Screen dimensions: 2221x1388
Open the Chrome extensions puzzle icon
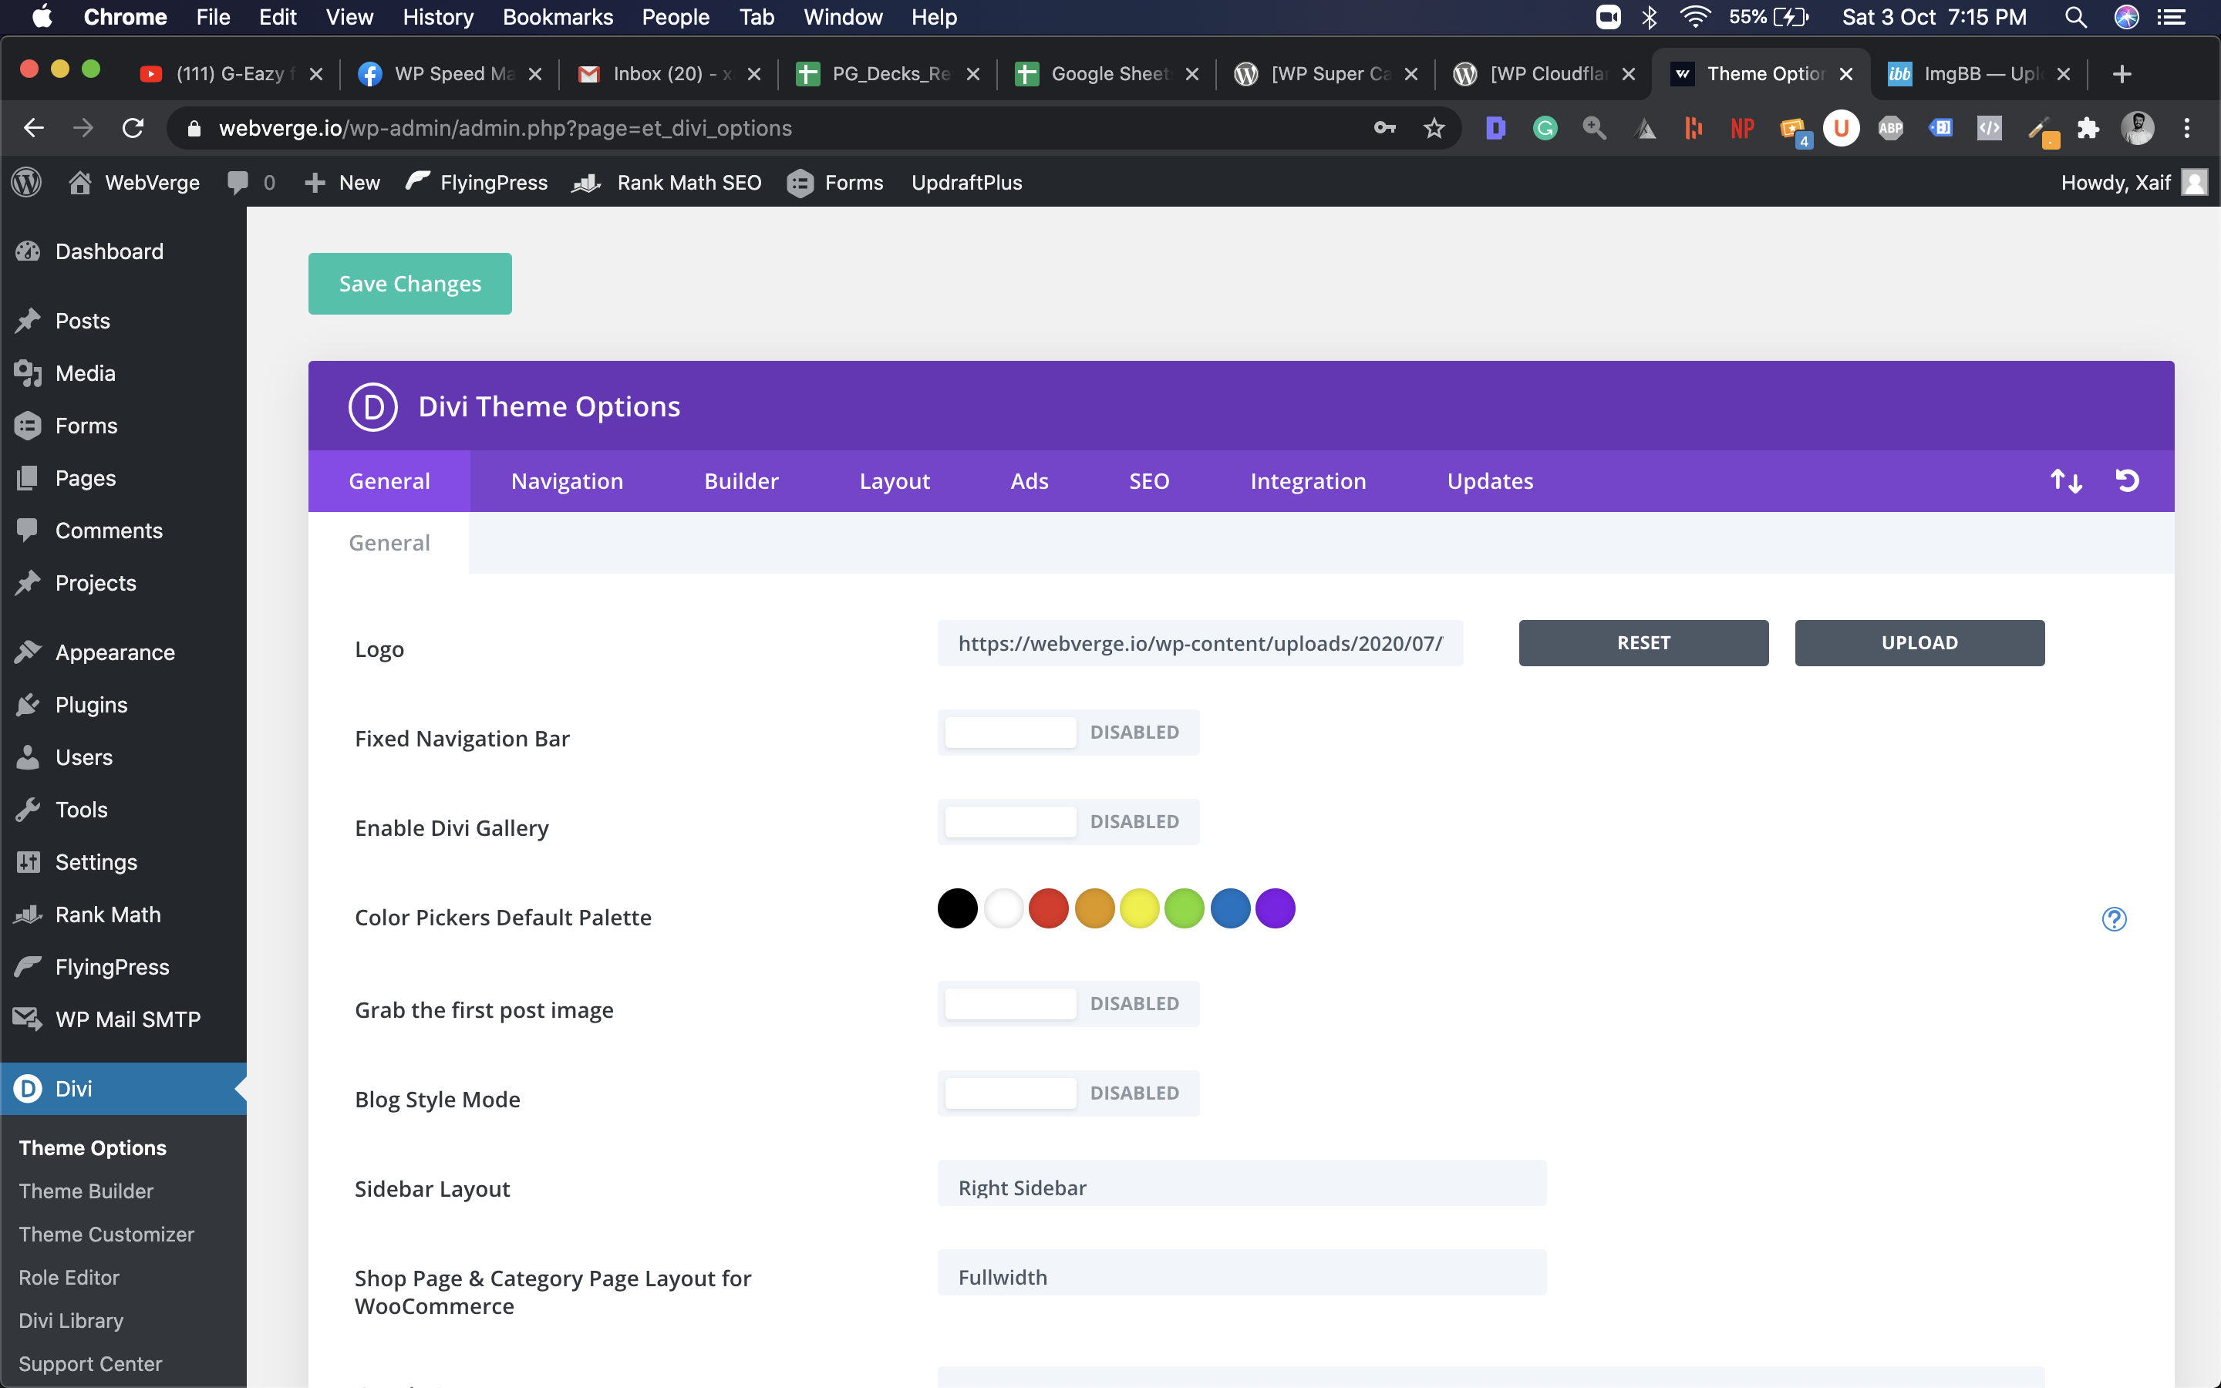pos(2088,127)
